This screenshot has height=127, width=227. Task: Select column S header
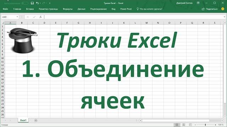click(215, 23)
